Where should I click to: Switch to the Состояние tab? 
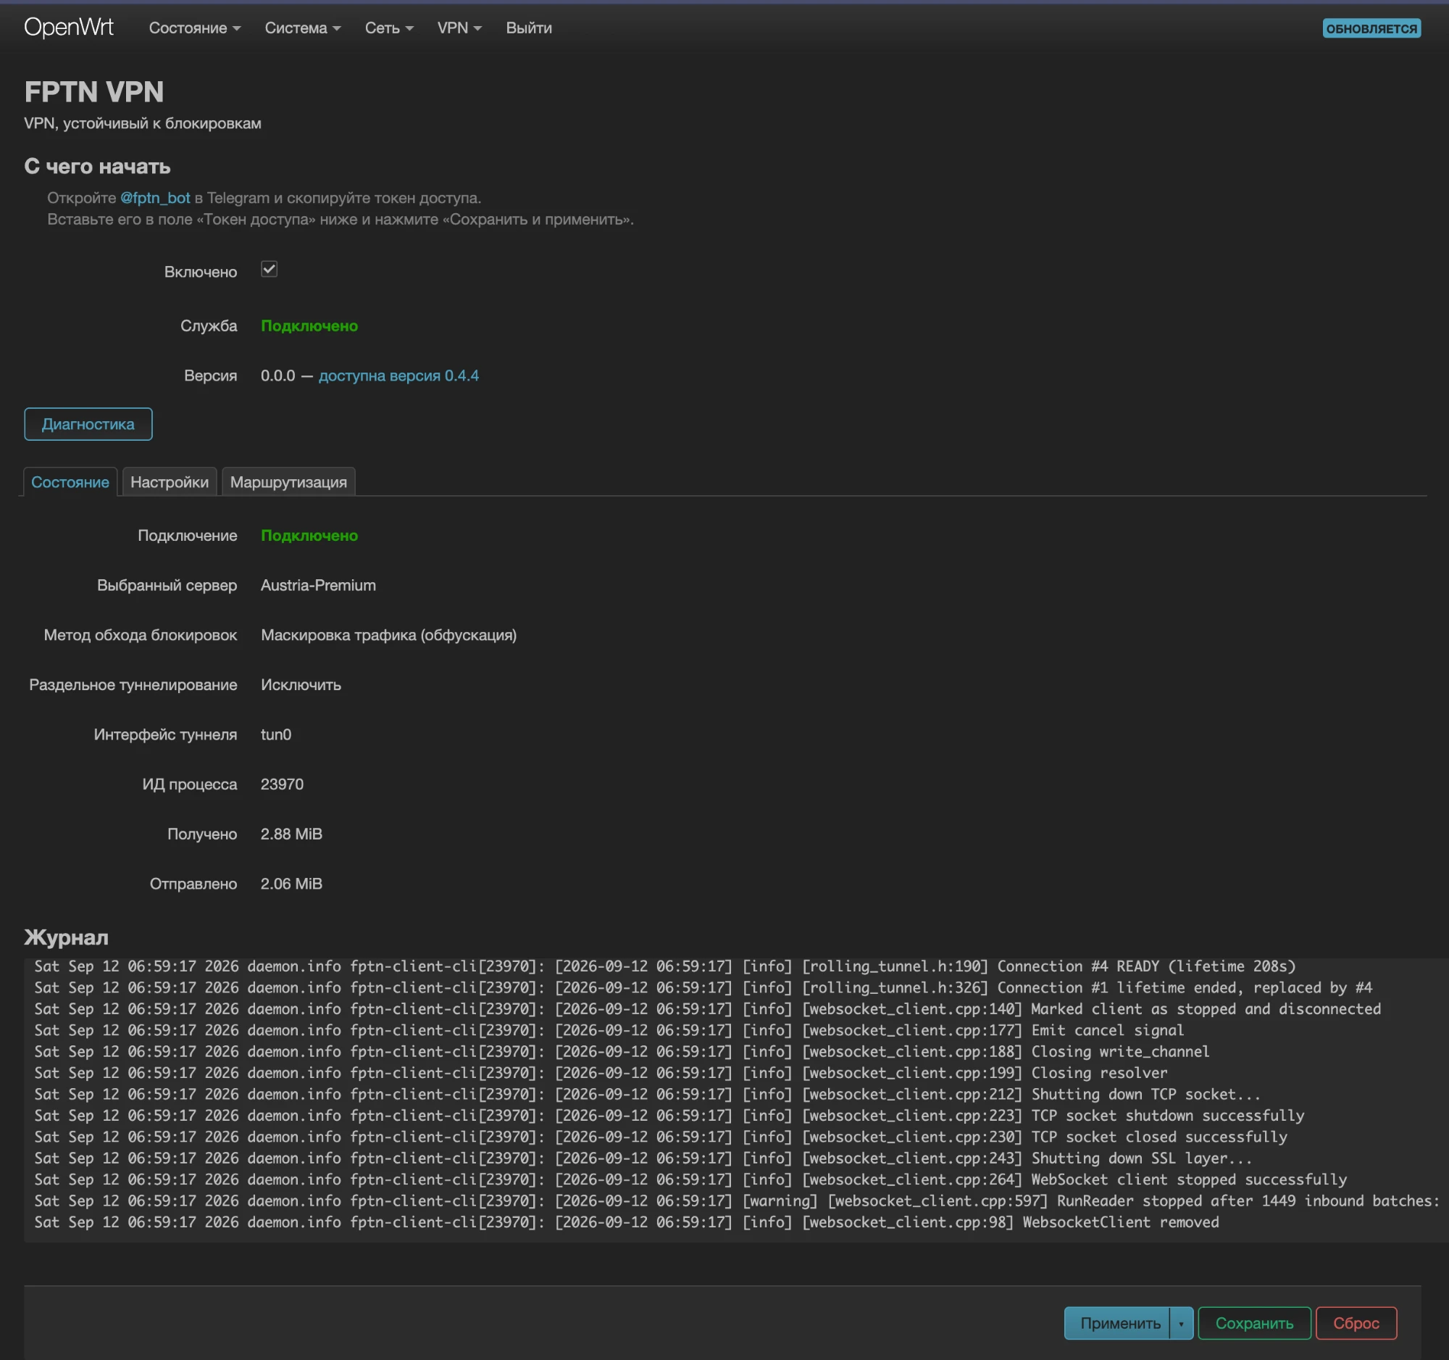click(70, 482)
